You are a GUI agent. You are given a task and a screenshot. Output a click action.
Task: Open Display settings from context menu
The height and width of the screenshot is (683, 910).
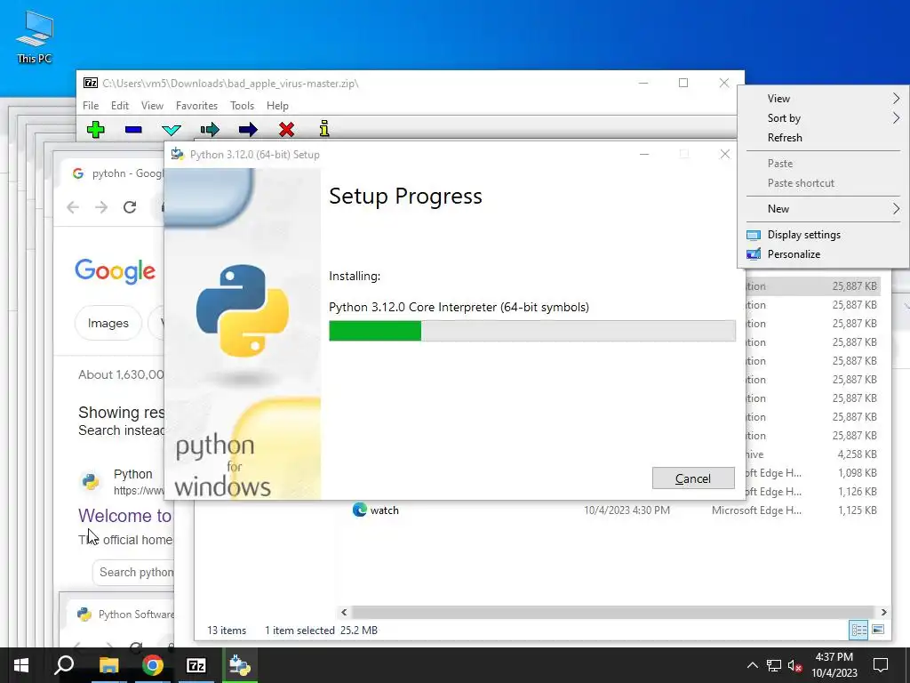coord(823,235)
